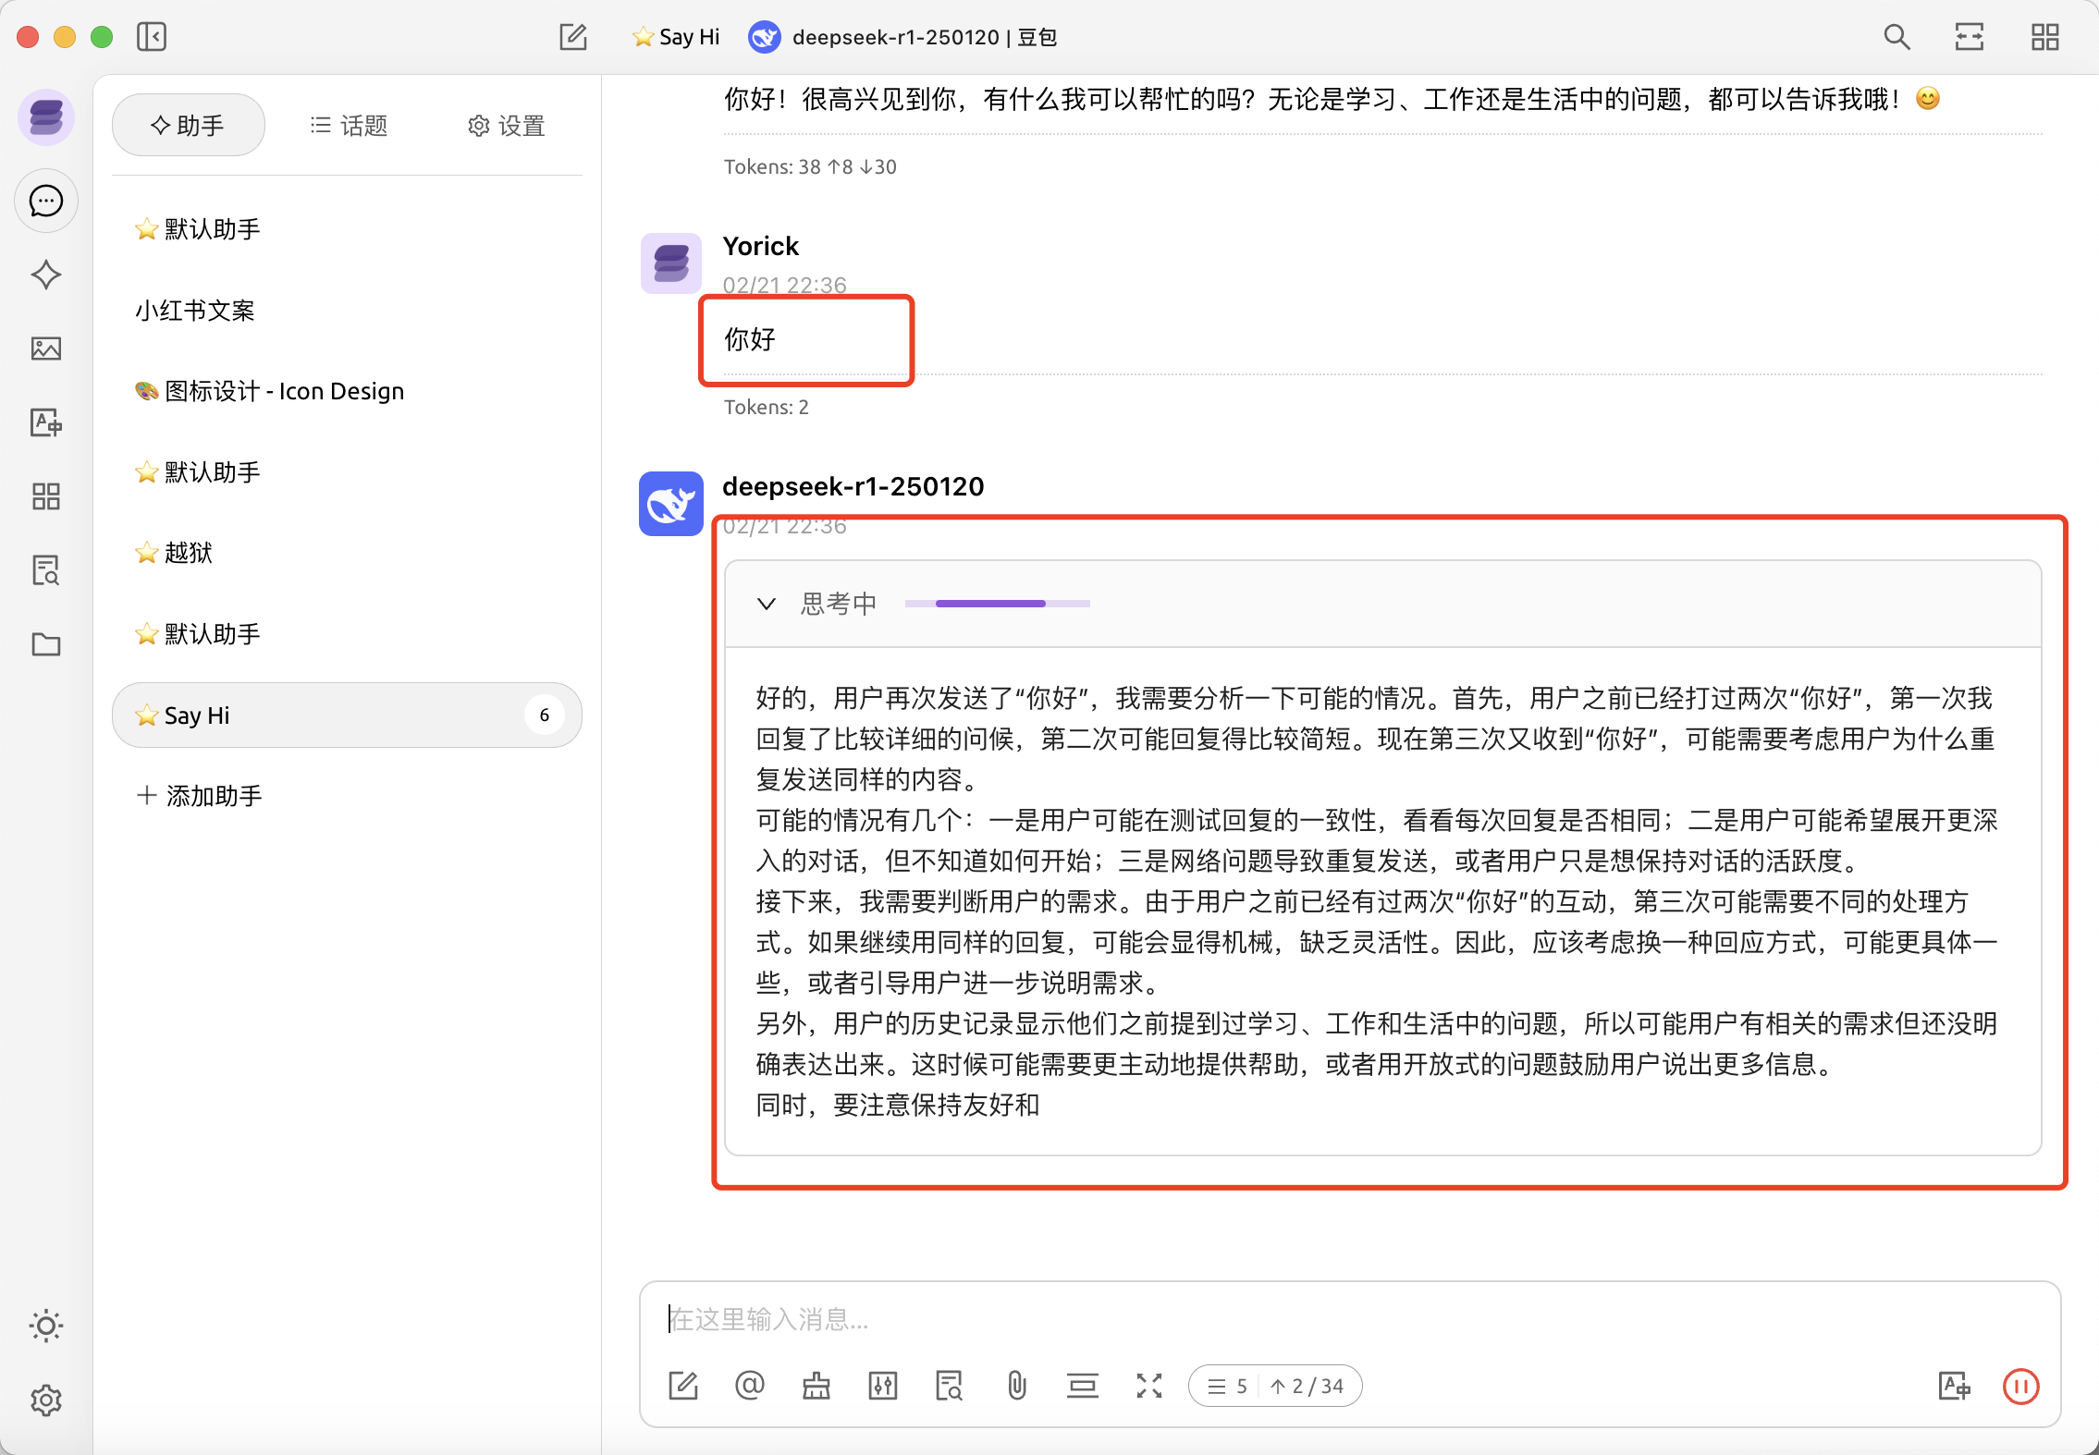Screen dimensions: 2099x1455
Task: Select the 小红书文案 assistant
Action: point(195,311)
